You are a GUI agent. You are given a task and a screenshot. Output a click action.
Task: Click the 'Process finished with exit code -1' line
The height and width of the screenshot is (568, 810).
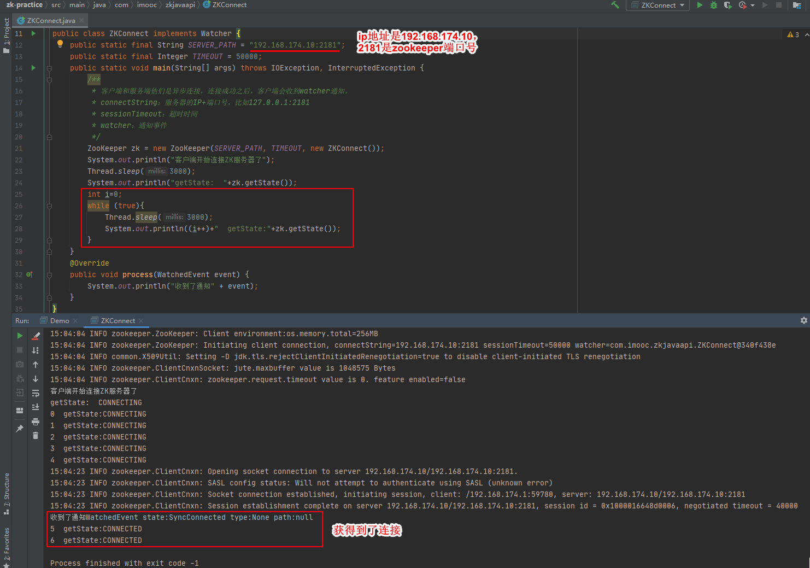click(x=125, y=563)
